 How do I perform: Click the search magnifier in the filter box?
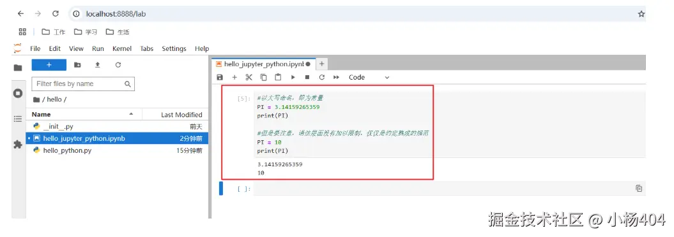[x=128, y=84]
